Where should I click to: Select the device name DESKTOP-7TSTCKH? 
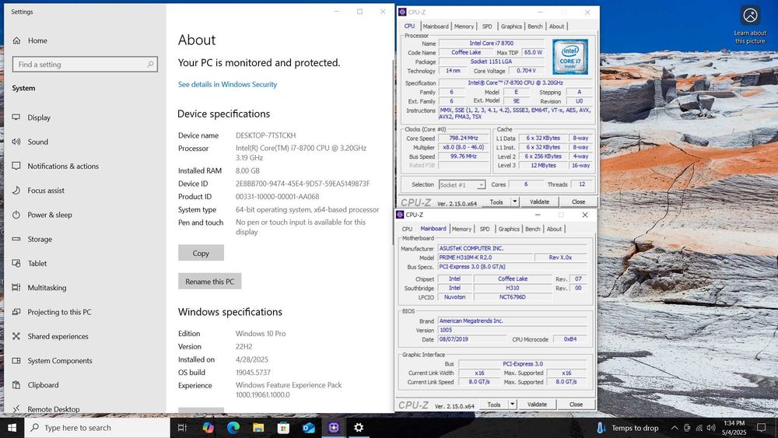click(265, 135)
